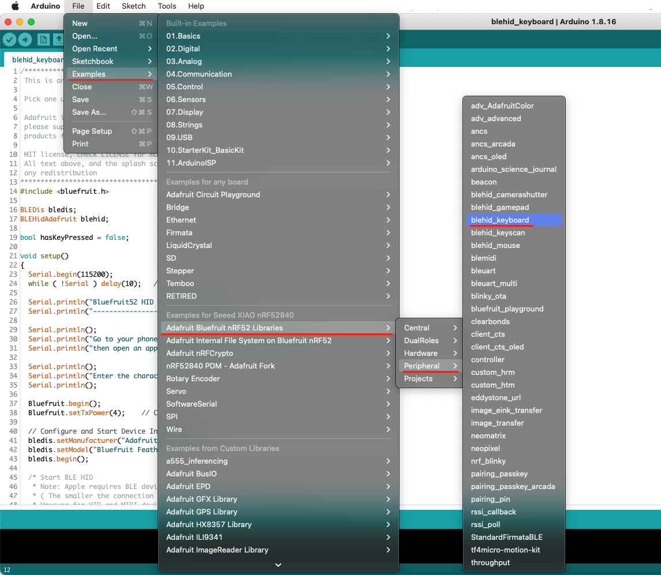
Task: Open the Rotary Encoder examples
Action: [278, 378]
